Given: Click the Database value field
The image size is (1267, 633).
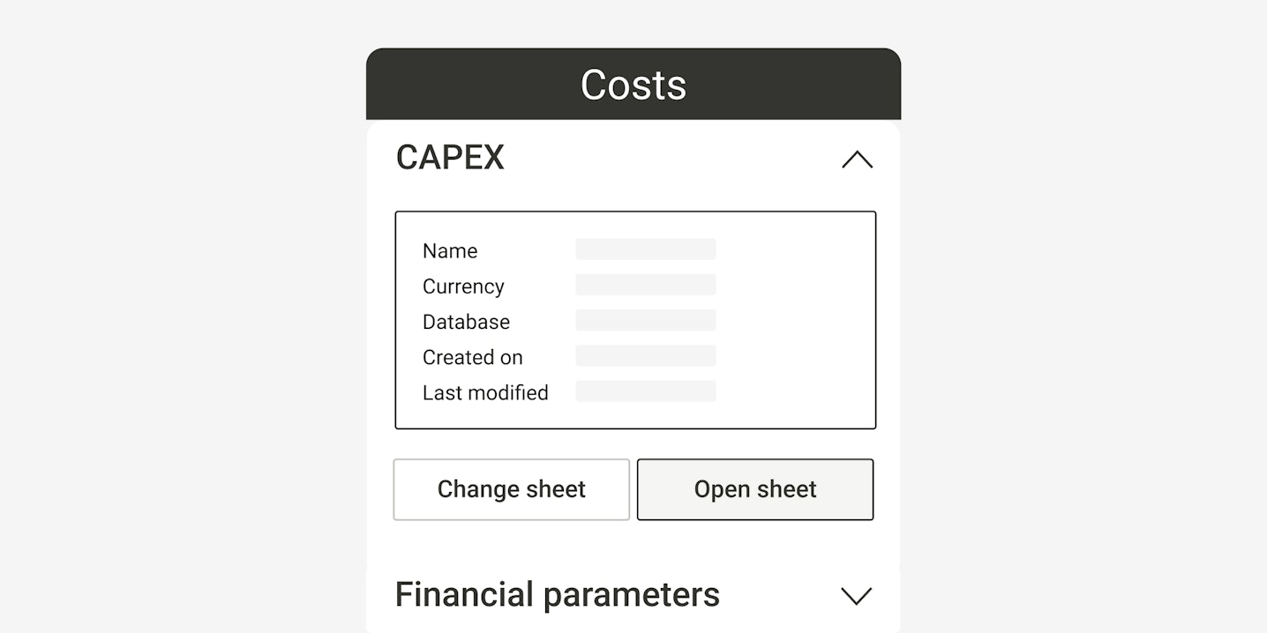Looking at the screenshot, I should (645, 320).
